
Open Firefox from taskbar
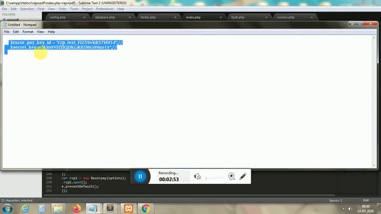pyautogui.click(x=77, y=209)
